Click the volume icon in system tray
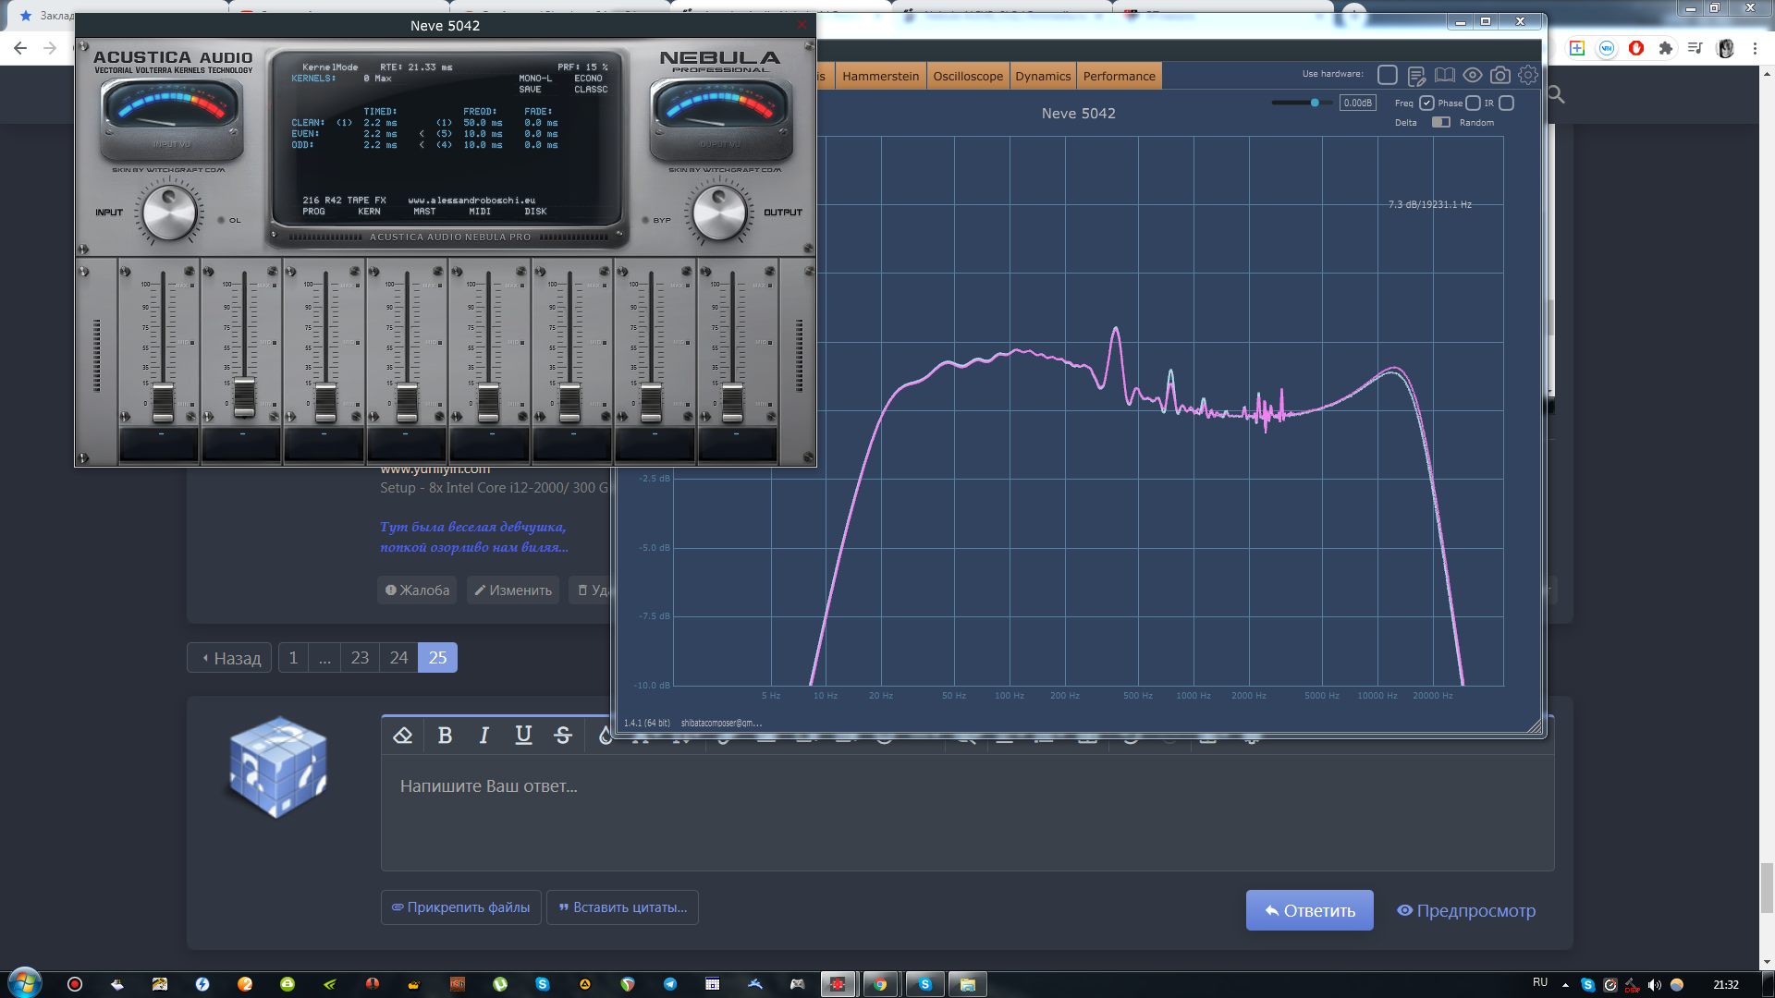Screen dimensions: 1775x998 click(x=1654, y=985)
